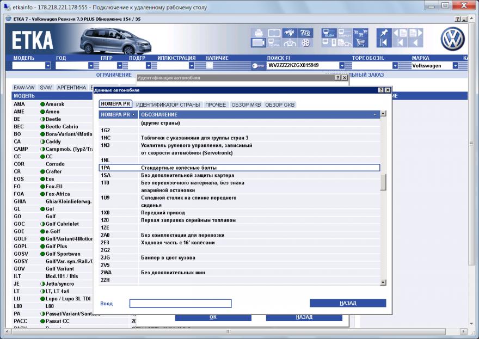Select row 1X0 Передний привод

239,213
